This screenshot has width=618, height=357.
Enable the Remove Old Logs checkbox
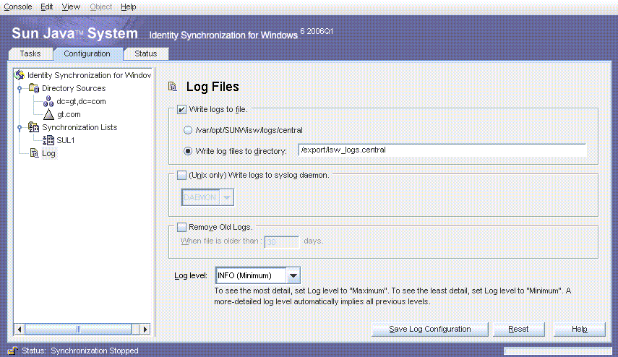(181, 227)
